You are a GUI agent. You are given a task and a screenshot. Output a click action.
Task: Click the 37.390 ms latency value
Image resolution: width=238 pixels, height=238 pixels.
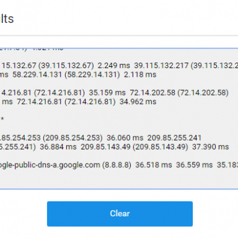pyautogui.click(x=211, y=147)
